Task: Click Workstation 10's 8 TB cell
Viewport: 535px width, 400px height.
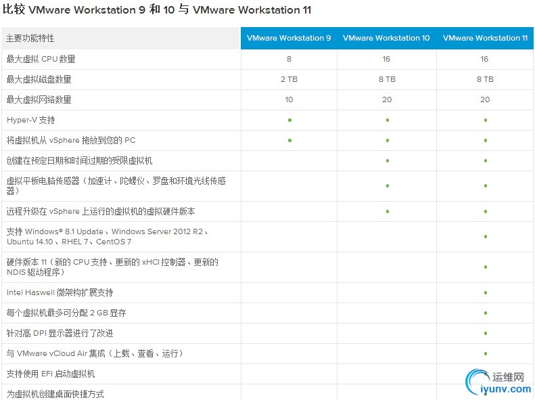Action: point(387,79)
